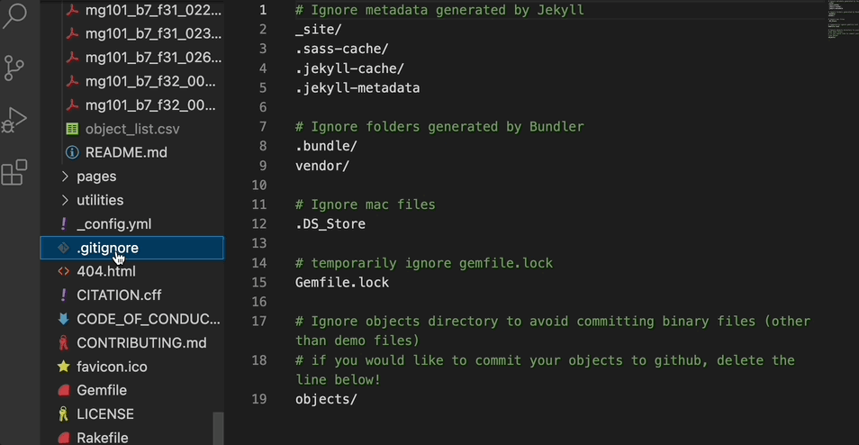Click the ruby icon beside Gemfile
Screen dimensions: 859x445
[64, 390]
